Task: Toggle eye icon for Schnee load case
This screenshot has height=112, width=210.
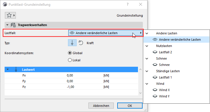Action: [155, 65]
